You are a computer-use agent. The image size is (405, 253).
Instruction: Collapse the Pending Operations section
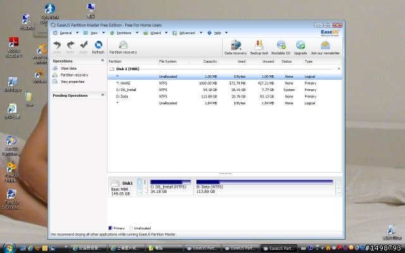pos(103,95)
